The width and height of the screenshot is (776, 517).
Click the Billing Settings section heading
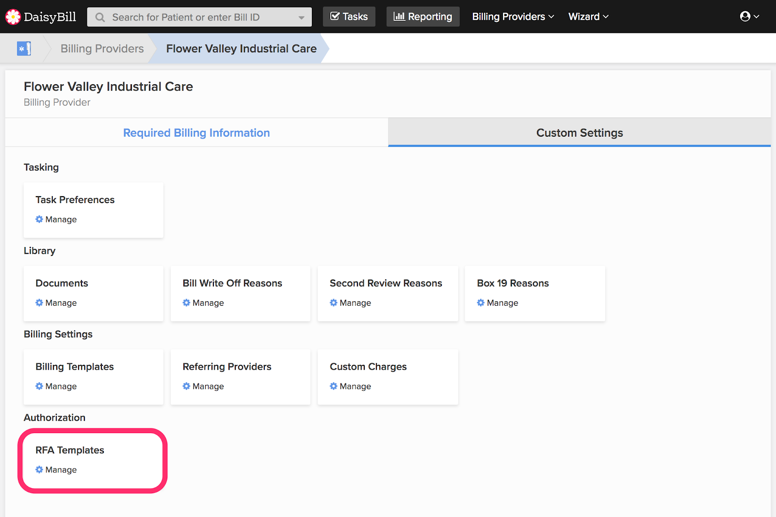[58, 334]
